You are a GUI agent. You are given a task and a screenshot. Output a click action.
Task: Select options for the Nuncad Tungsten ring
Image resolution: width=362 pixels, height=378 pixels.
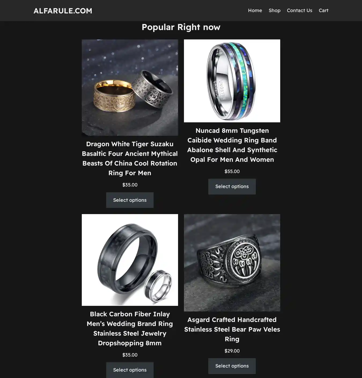[x=232, y=186]
